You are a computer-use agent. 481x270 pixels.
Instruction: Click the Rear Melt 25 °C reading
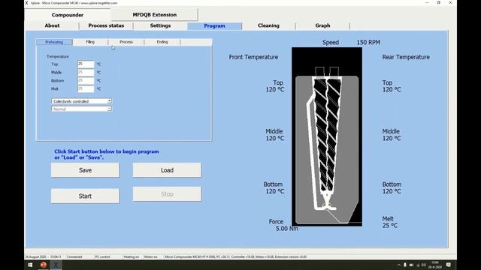(x=389, y=222)
